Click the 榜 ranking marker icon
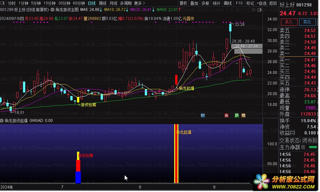The width and height of the screenshot is (320, 192). coord(244,116)
